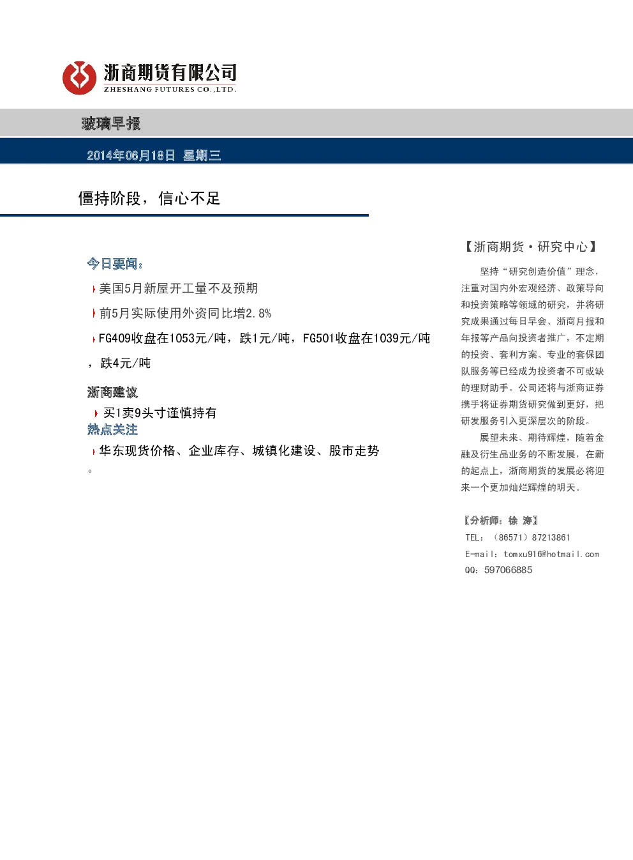Click the 今日要闻 section heading
The width and height of the screenshot is (633, 860).
[115, 264]
